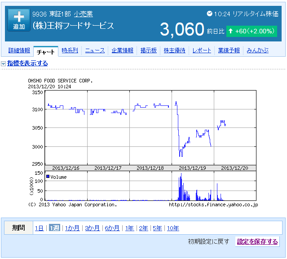287x259 pixels.
Task: Set chart period to 1年
Action: [130, 228]
